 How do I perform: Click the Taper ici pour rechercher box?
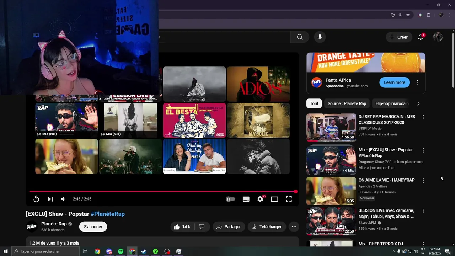click(x=45, y=251)
